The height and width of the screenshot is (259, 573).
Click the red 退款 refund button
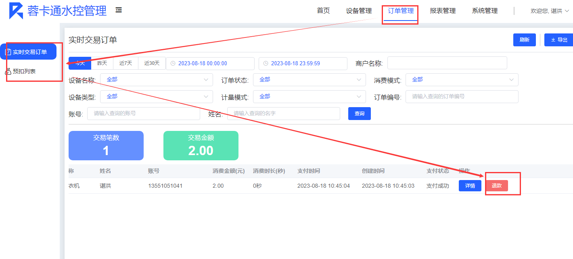tap(496, 186)
